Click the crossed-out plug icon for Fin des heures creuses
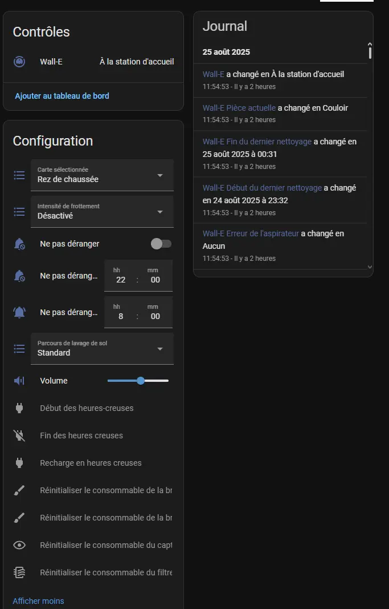This screenshot has height=609, width=389. [19, 435]
